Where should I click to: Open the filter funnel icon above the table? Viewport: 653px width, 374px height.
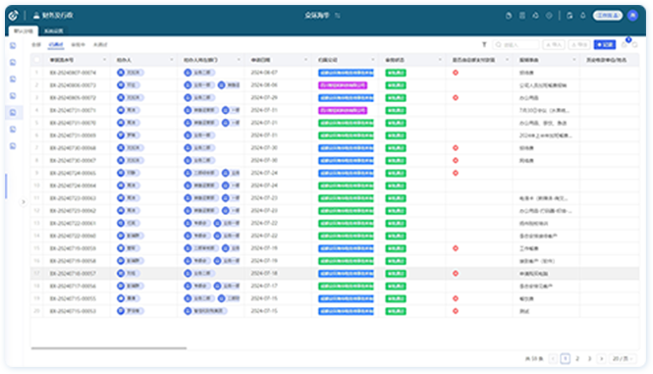pos(484,44)
